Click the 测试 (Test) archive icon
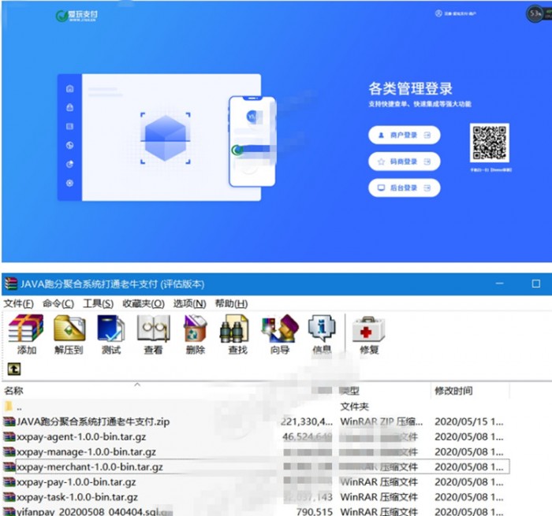 tap(110, 334)
